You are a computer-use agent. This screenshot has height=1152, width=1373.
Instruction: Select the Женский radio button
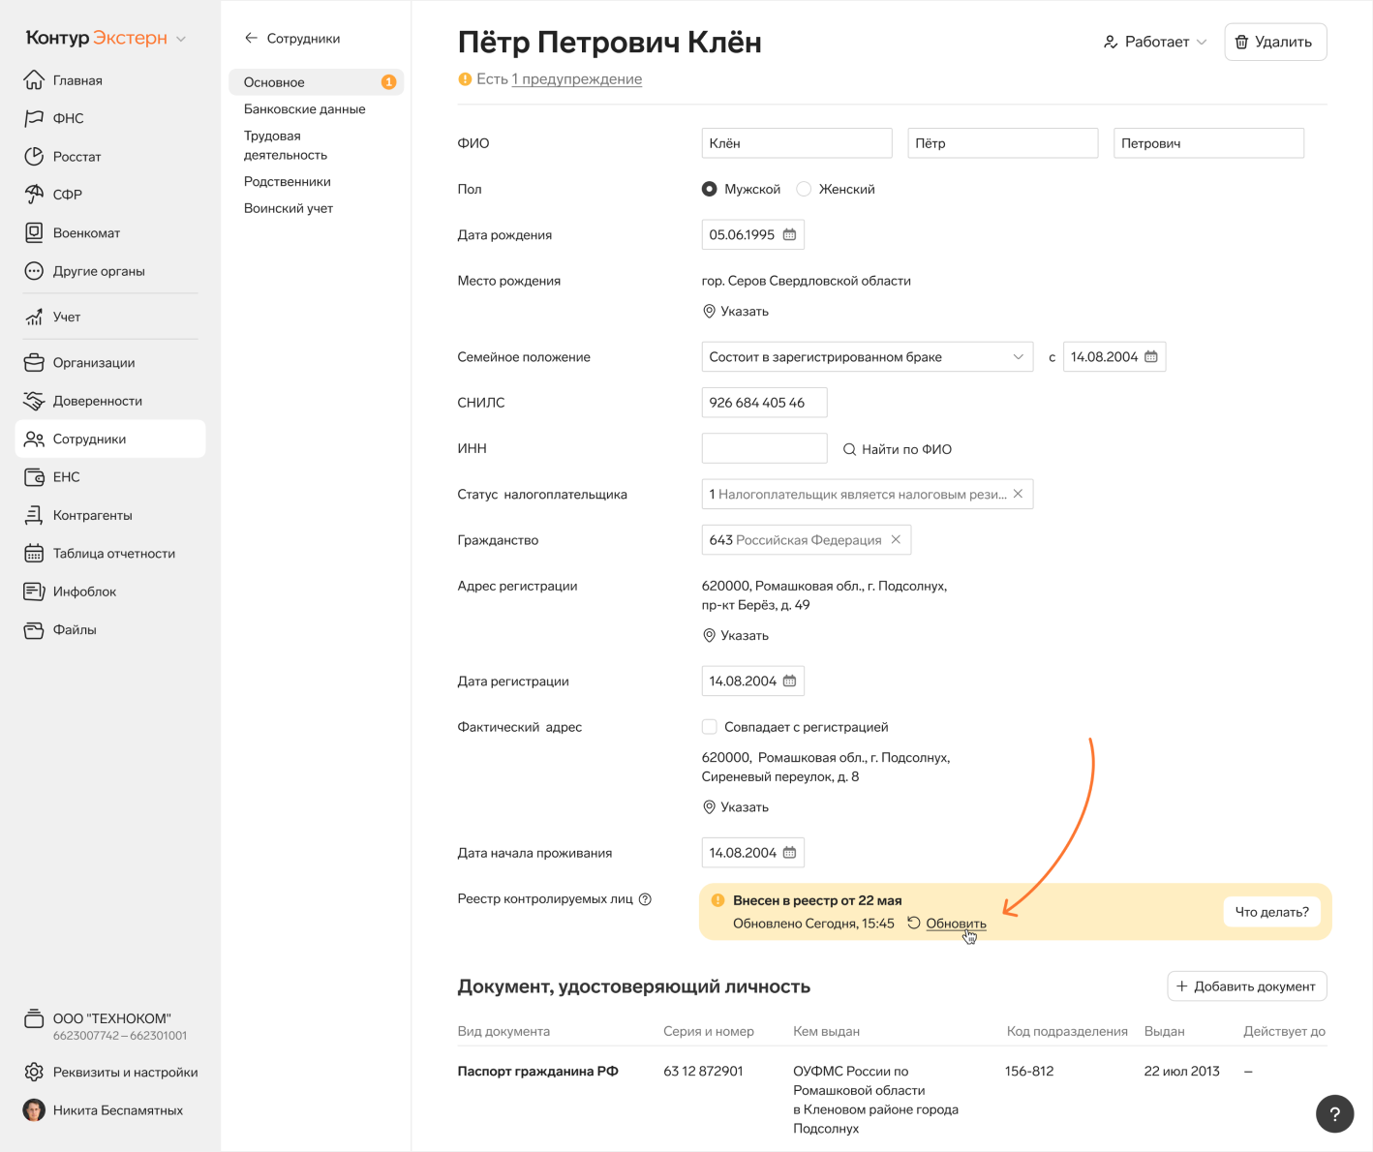click(x=804, y=190)
